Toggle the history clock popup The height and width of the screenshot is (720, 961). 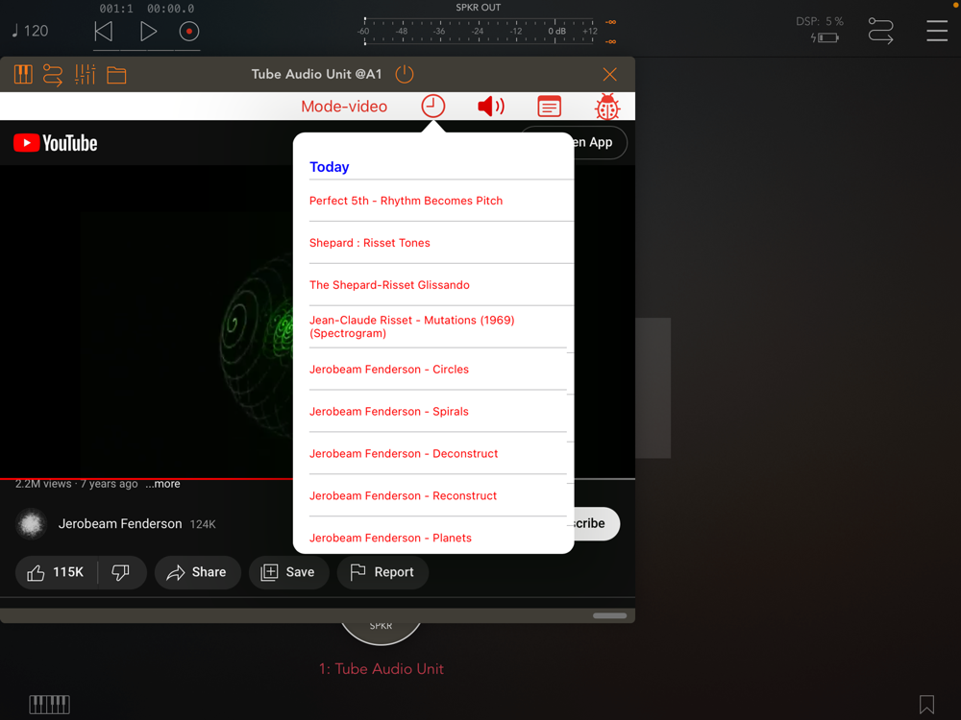pyautogui.click(x=432, y=106)
